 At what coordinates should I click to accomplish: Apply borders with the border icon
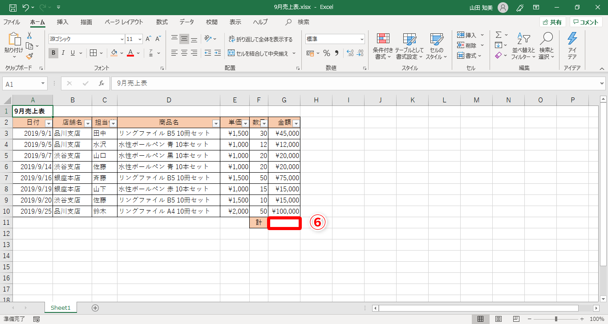(93, 53)
